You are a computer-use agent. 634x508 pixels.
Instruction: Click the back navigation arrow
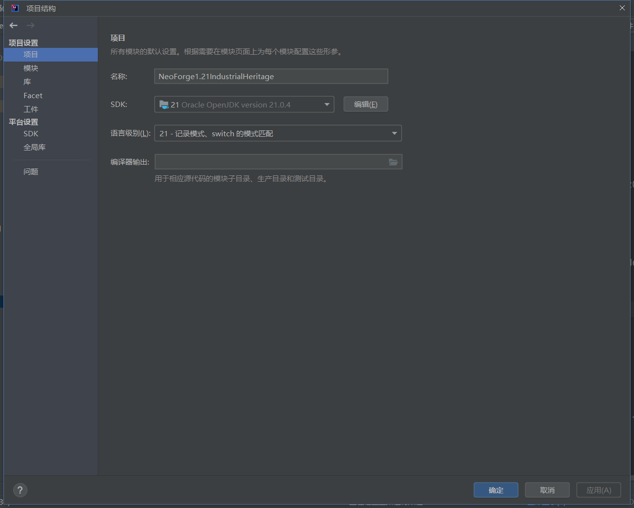click(14, 25)
